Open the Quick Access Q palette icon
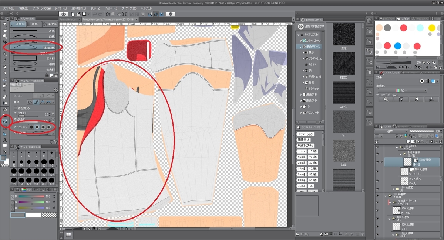 coord(369,21)
